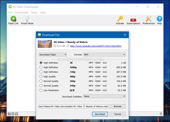The image size is (170, 122).
Task: Open the Help menu
Action: pos(43,12)
